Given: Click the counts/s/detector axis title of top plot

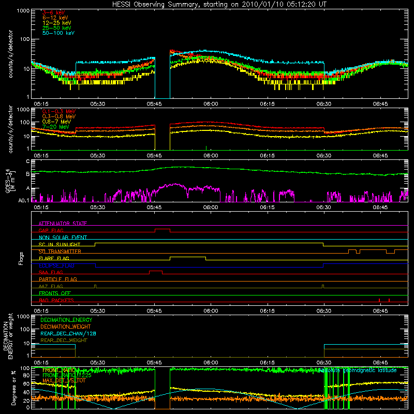Looking at the screenshot, I should click(10, 54).
